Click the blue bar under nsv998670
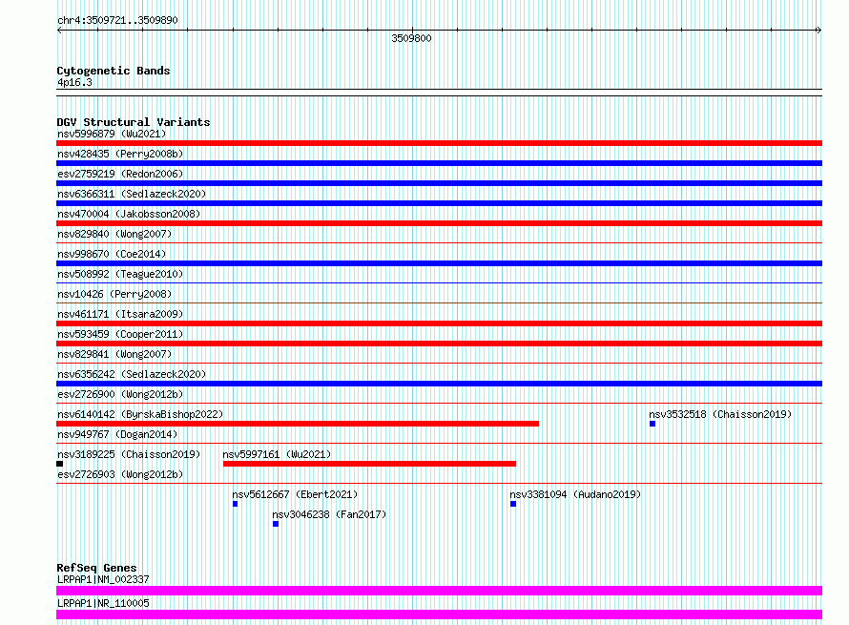 coord(439,263)
